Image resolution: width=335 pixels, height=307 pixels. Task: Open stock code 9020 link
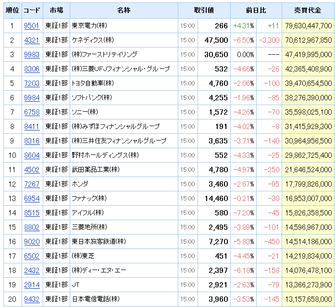point(32,242)
